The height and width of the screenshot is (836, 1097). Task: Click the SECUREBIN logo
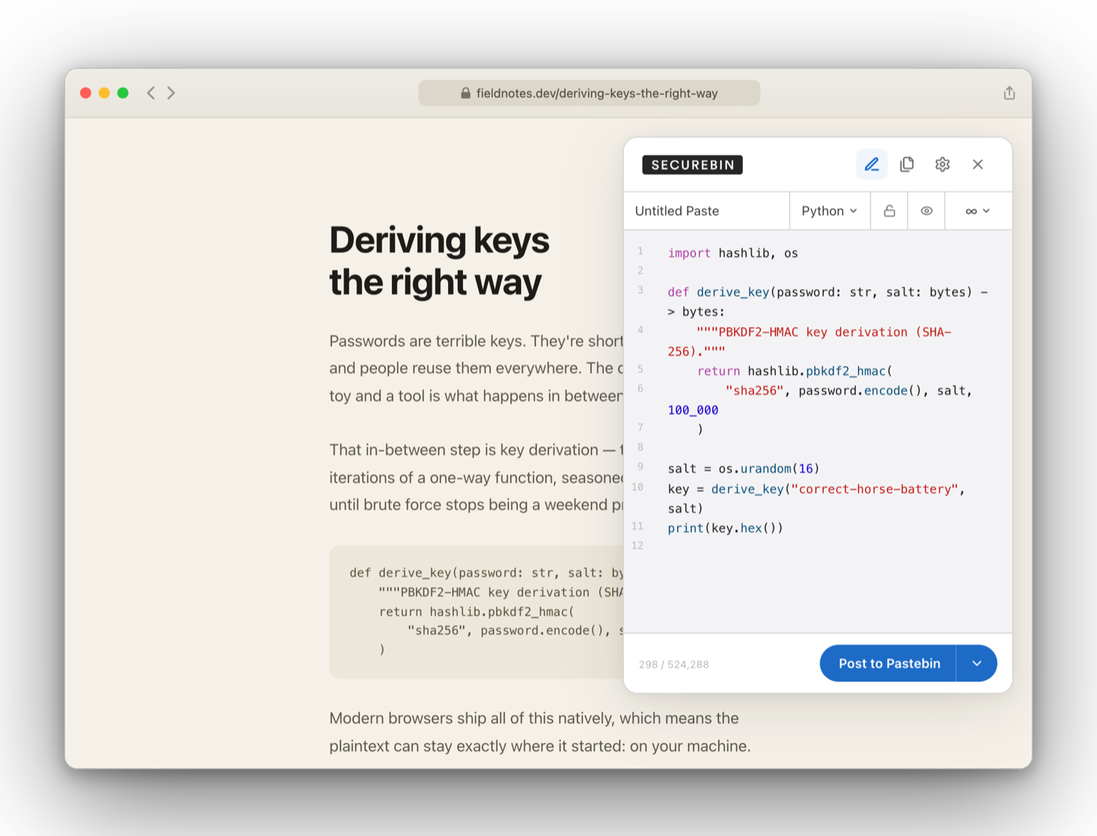[693, 165]
